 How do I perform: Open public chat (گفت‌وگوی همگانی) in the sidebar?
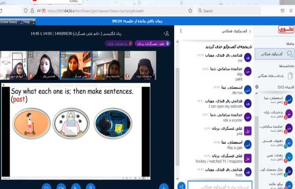275,54
